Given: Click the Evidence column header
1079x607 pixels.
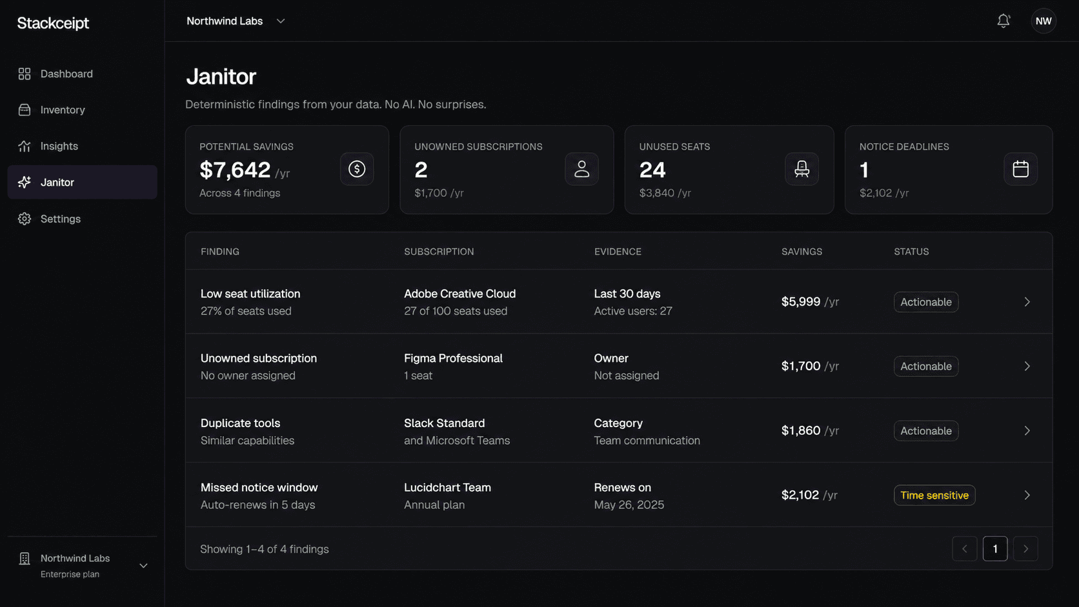Looking at the screenshot, I should (x=618, y=252).
